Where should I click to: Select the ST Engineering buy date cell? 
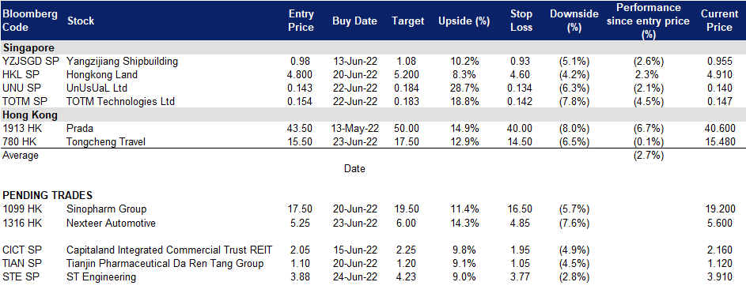(x=355, y=277)
